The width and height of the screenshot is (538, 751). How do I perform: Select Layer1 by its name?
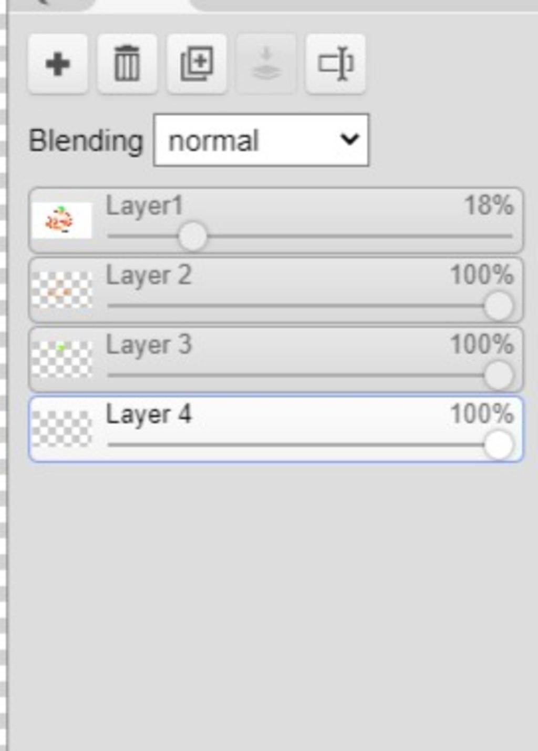144,206
